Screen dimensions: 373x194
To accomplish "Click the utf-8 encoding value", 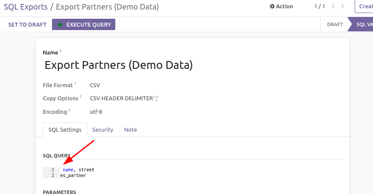I will tap(96, 112).
